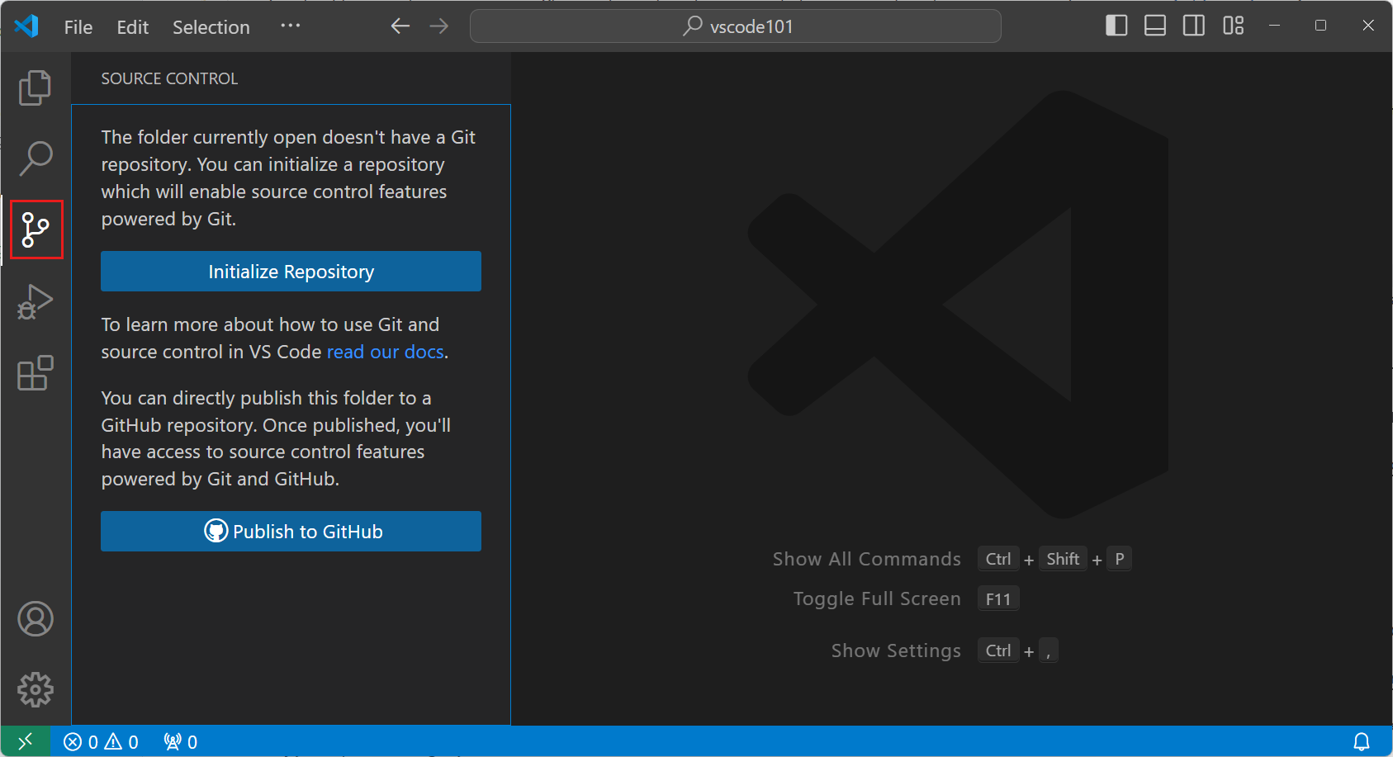Image resolution: width=1393 pixels, height=757 pixels.
Task: Toggle the bottom Panel
Action: click(x=1154, y=26)
